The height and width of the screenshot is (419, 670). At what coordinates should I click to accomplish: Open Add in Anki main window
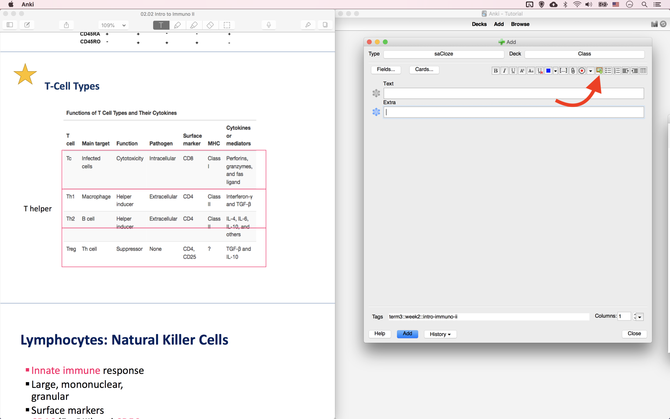point(498,24)
